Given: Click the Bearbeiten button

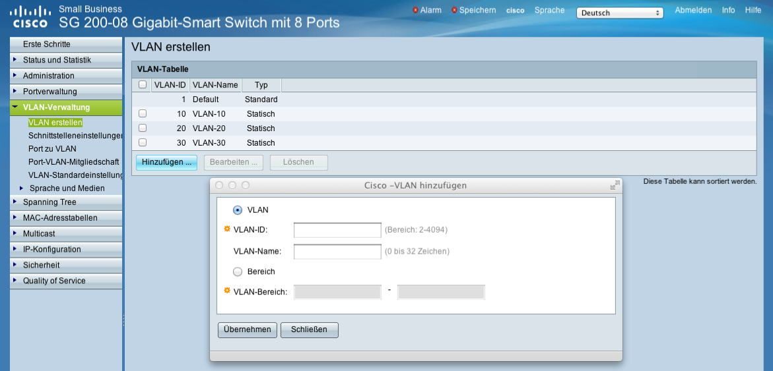Looking at the screenshot, I should point(234,162).
